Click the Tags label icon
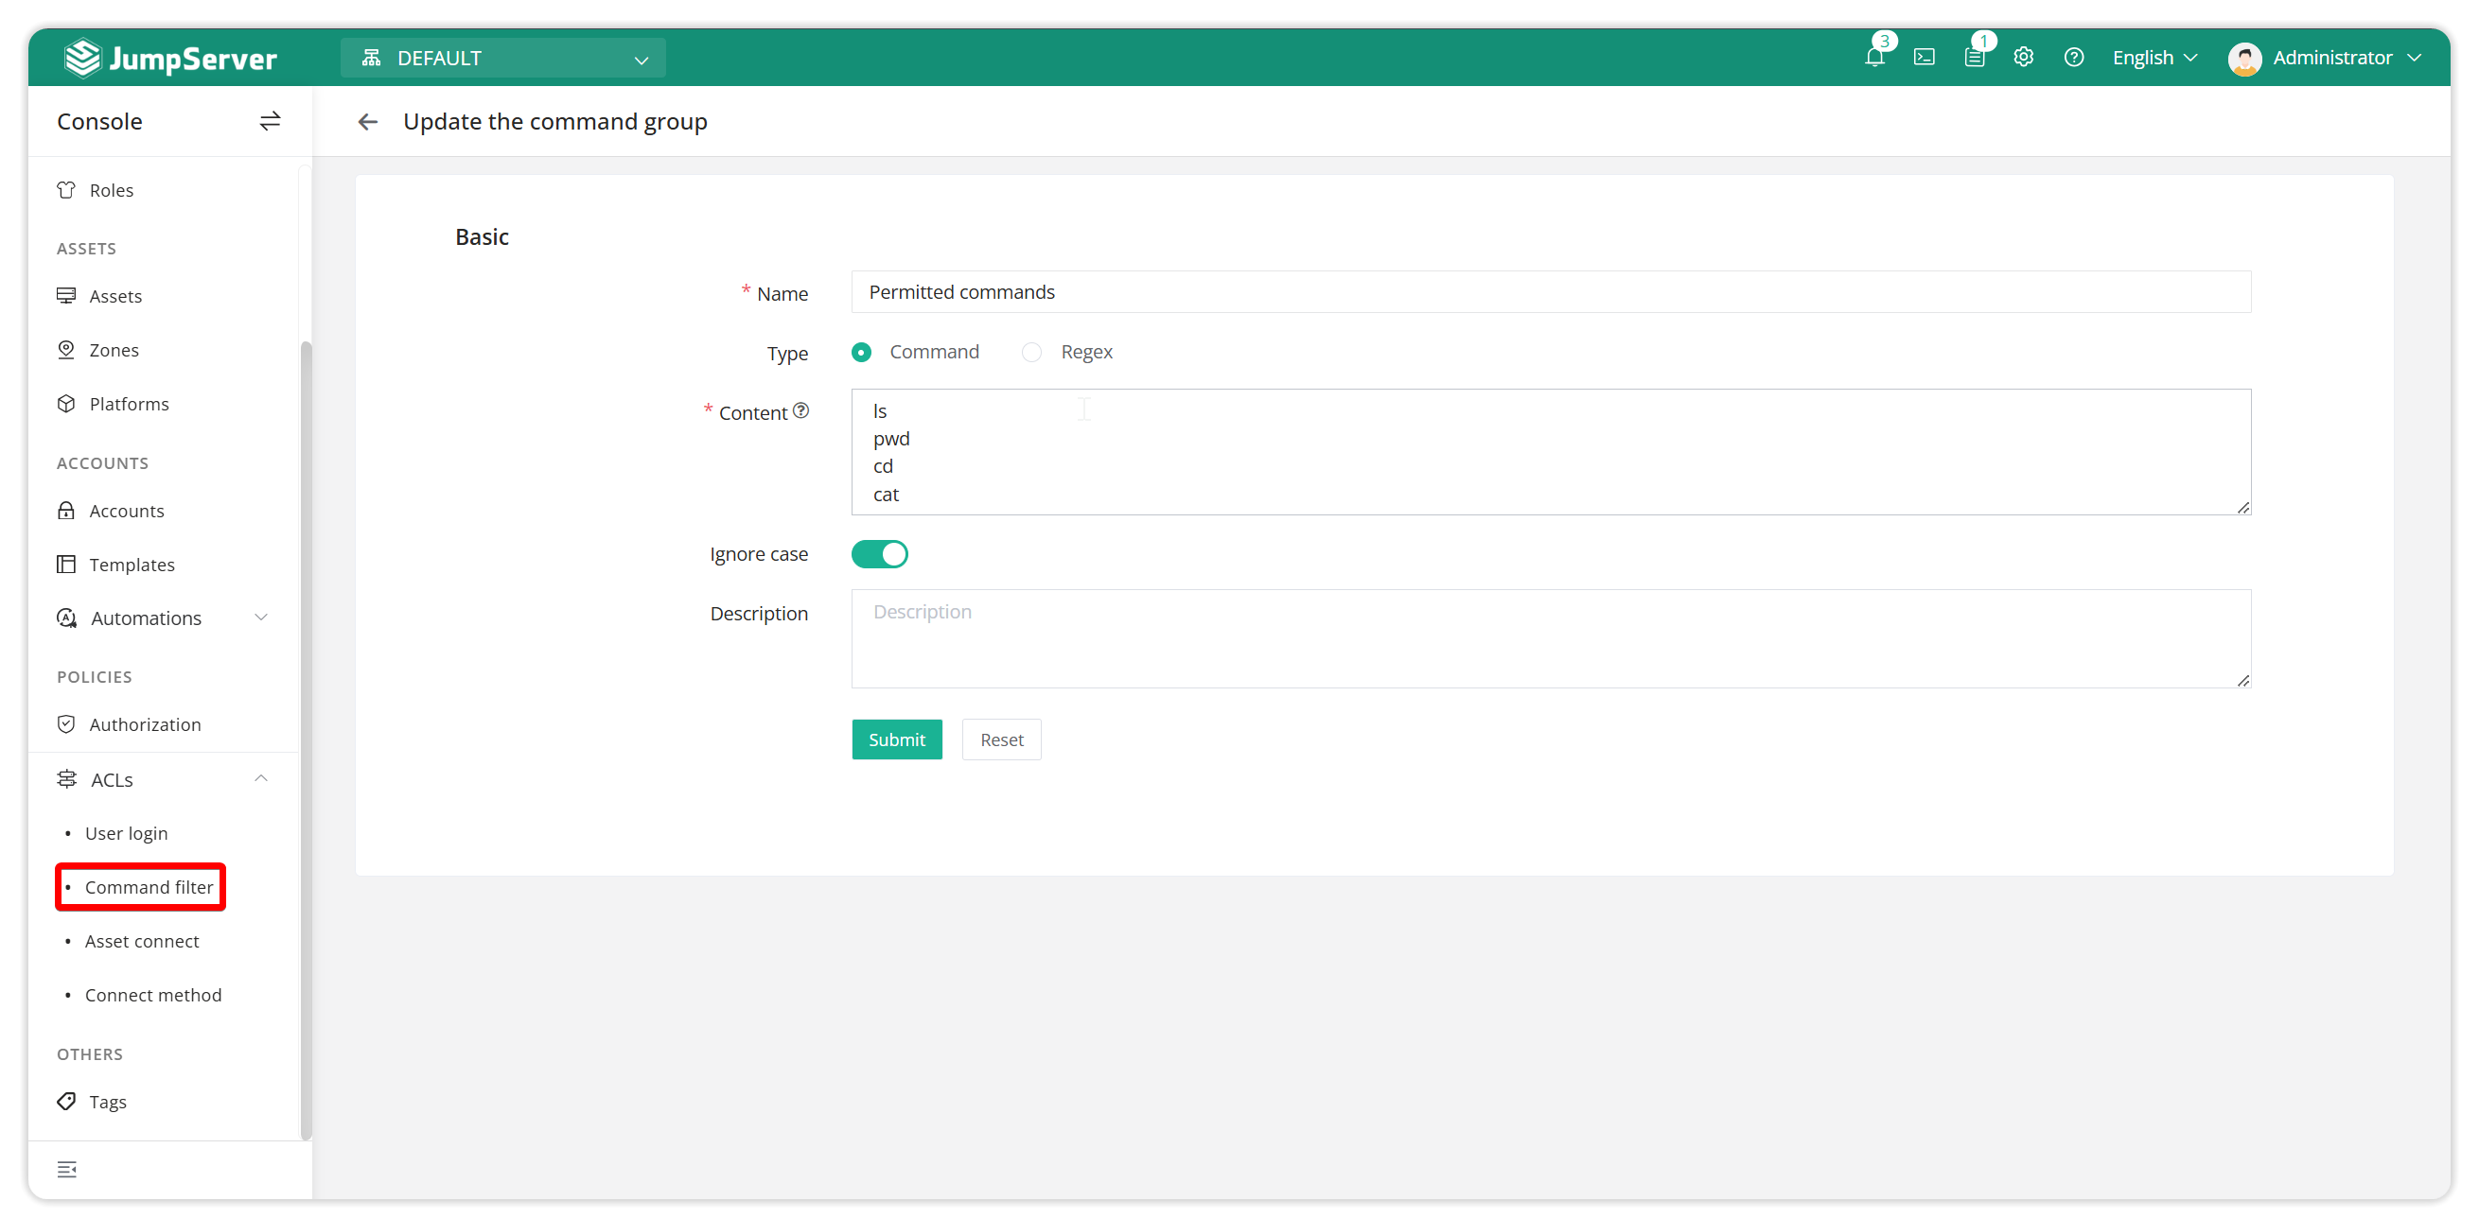This screenshot has height=1218, width=2479. pyautogui.click(x=66, y=1101)
